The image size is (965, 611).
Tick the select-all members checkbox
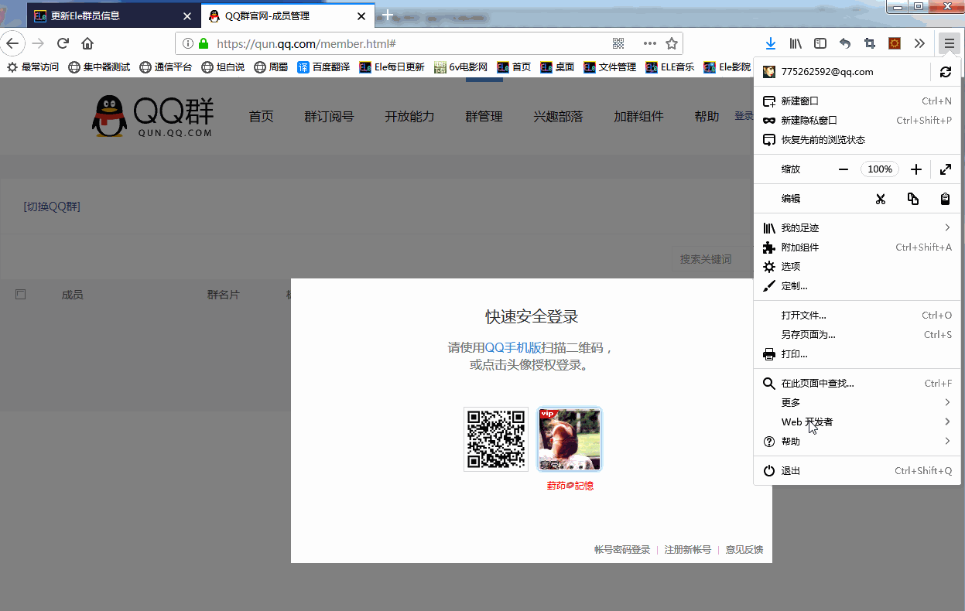[21, 294]
